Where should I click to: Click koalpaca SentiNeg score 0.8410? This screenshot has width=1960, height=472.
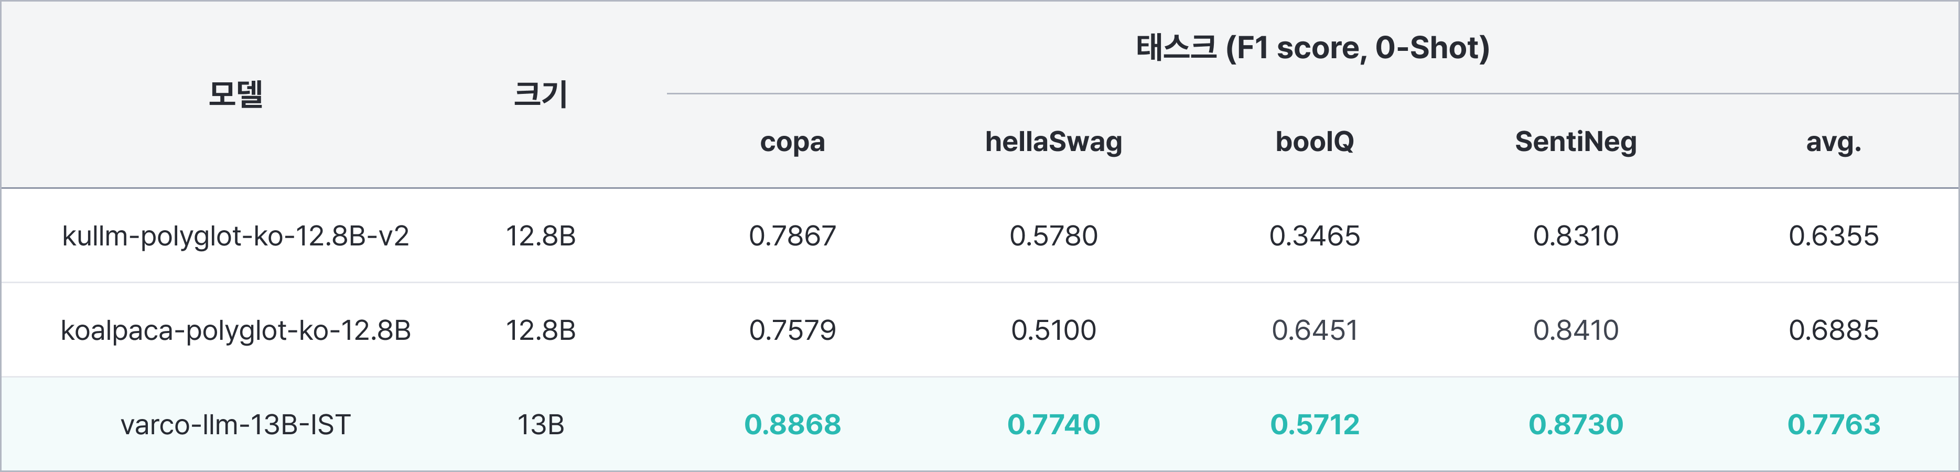pyautogui.click(x=1575, y=330)
